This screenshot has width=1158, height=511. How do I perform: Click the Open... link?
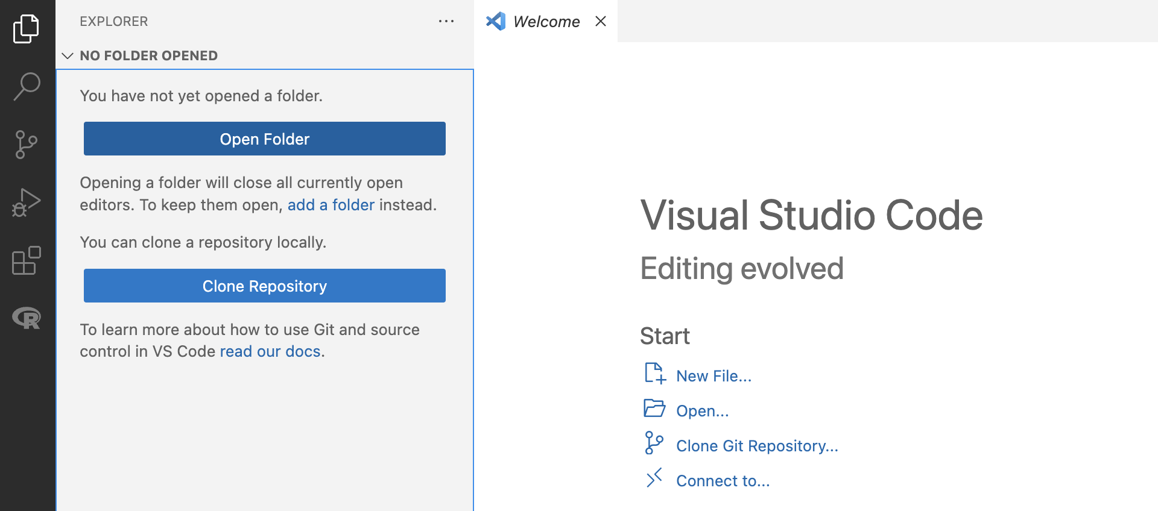click(703, 411)
